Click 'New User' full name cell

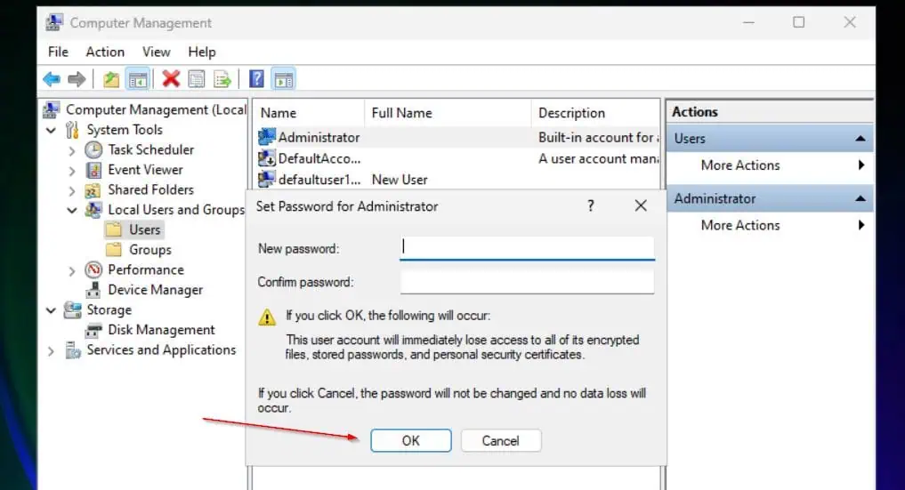pyautogui.click(x=400, y=180)
